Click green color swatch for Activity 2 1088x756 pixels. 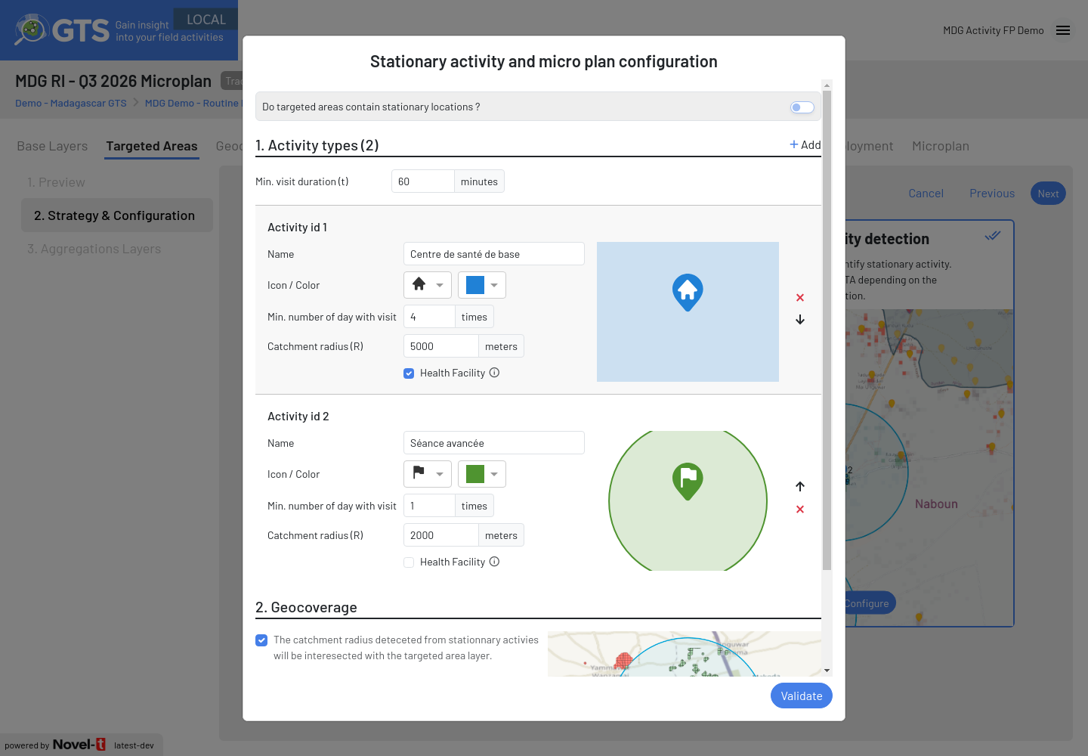pos(475,474)
